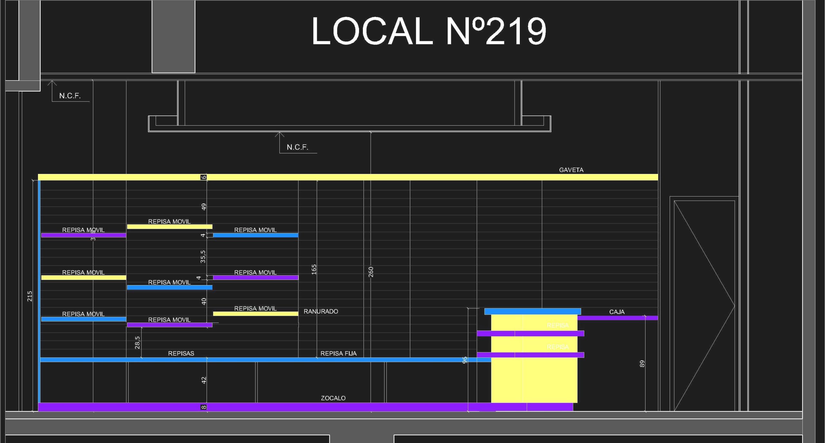Viewport: 825px width, 443px height.
Task: Click the 215 height dimension text
Action: click(x=30, y=296)
